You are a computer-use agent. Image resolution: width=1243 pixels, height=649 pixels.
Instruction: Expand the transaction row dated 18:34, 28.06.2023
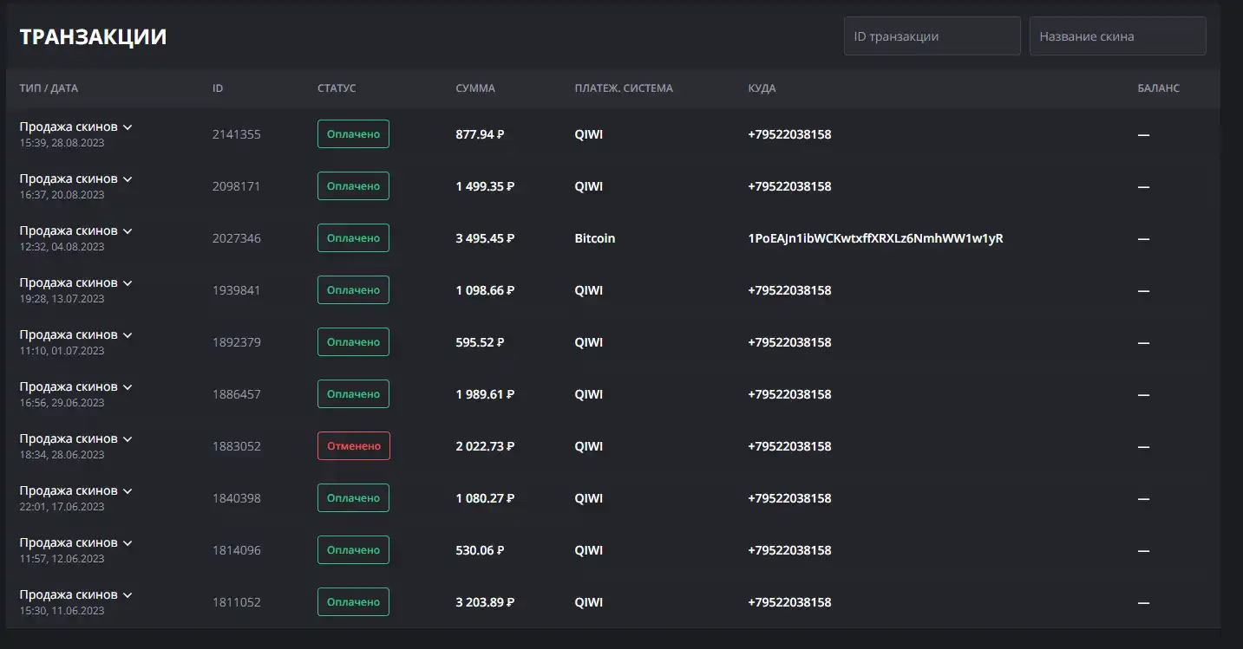128,439
